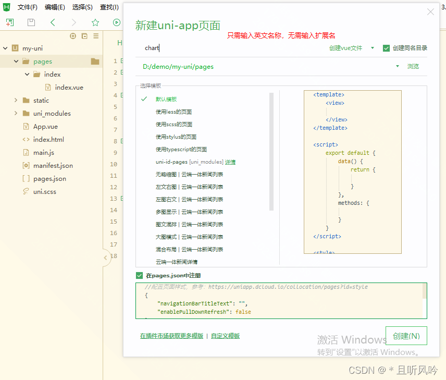Click the 创建(N) button
Viewport: 446px width, 380px height.
(x=406, y=336)
